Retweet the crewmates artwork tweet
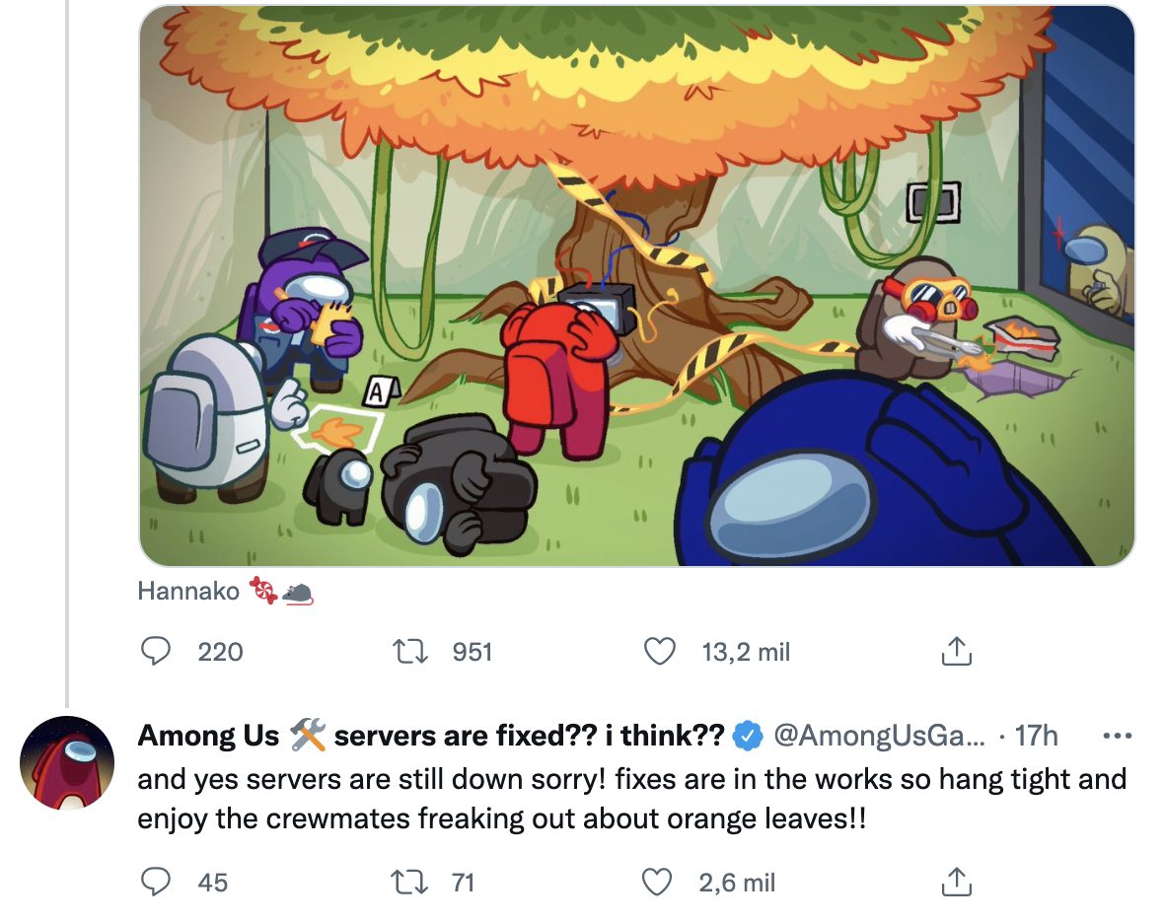 pyautogui.click(x=405, y=651)
